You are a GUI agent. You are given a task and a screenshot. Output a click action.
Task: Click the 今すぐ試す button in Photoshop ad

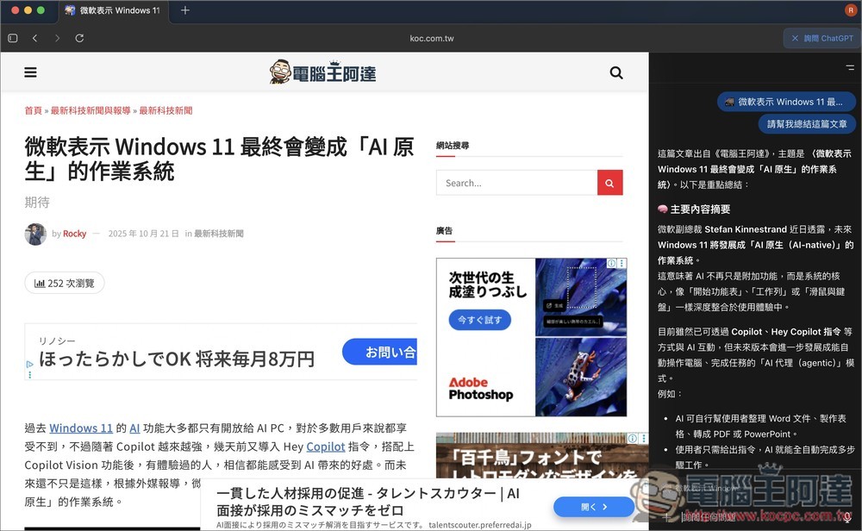point(479,321)
